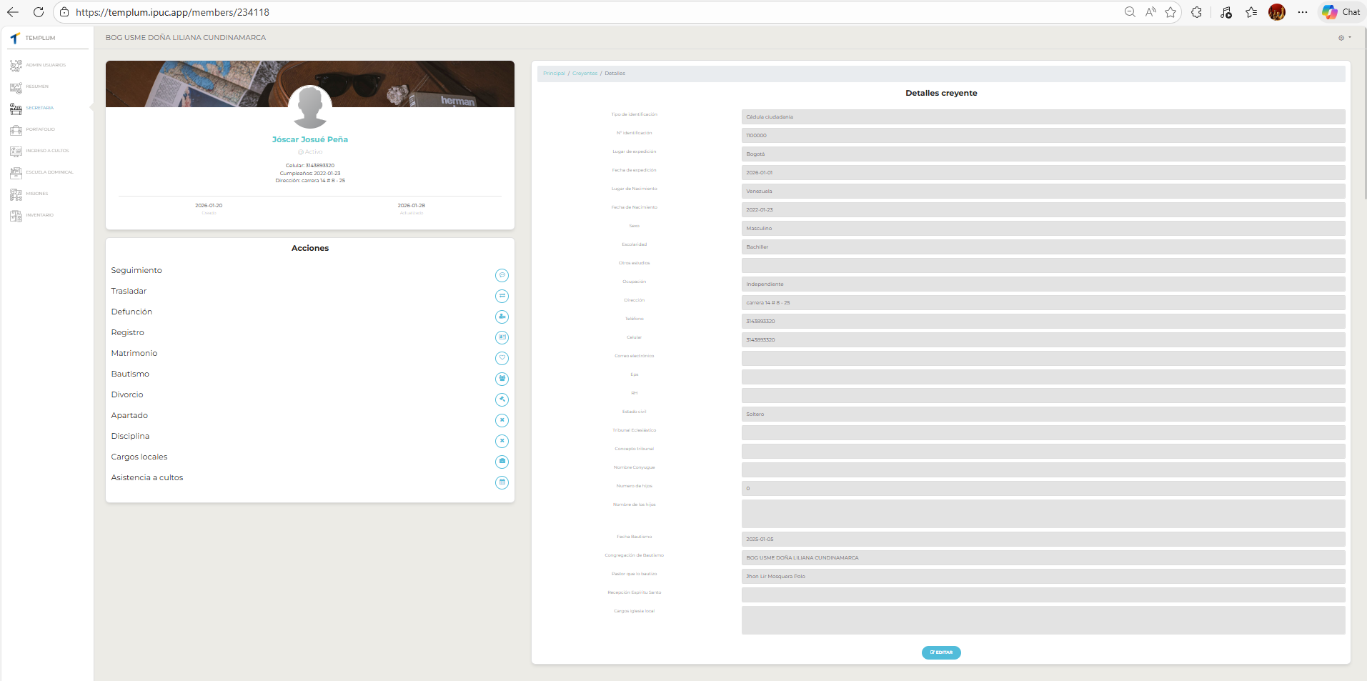Viewport: 1367px width, 681px height.
Task: Go to Principal via breadcrumb
Action: coord(554,74)
